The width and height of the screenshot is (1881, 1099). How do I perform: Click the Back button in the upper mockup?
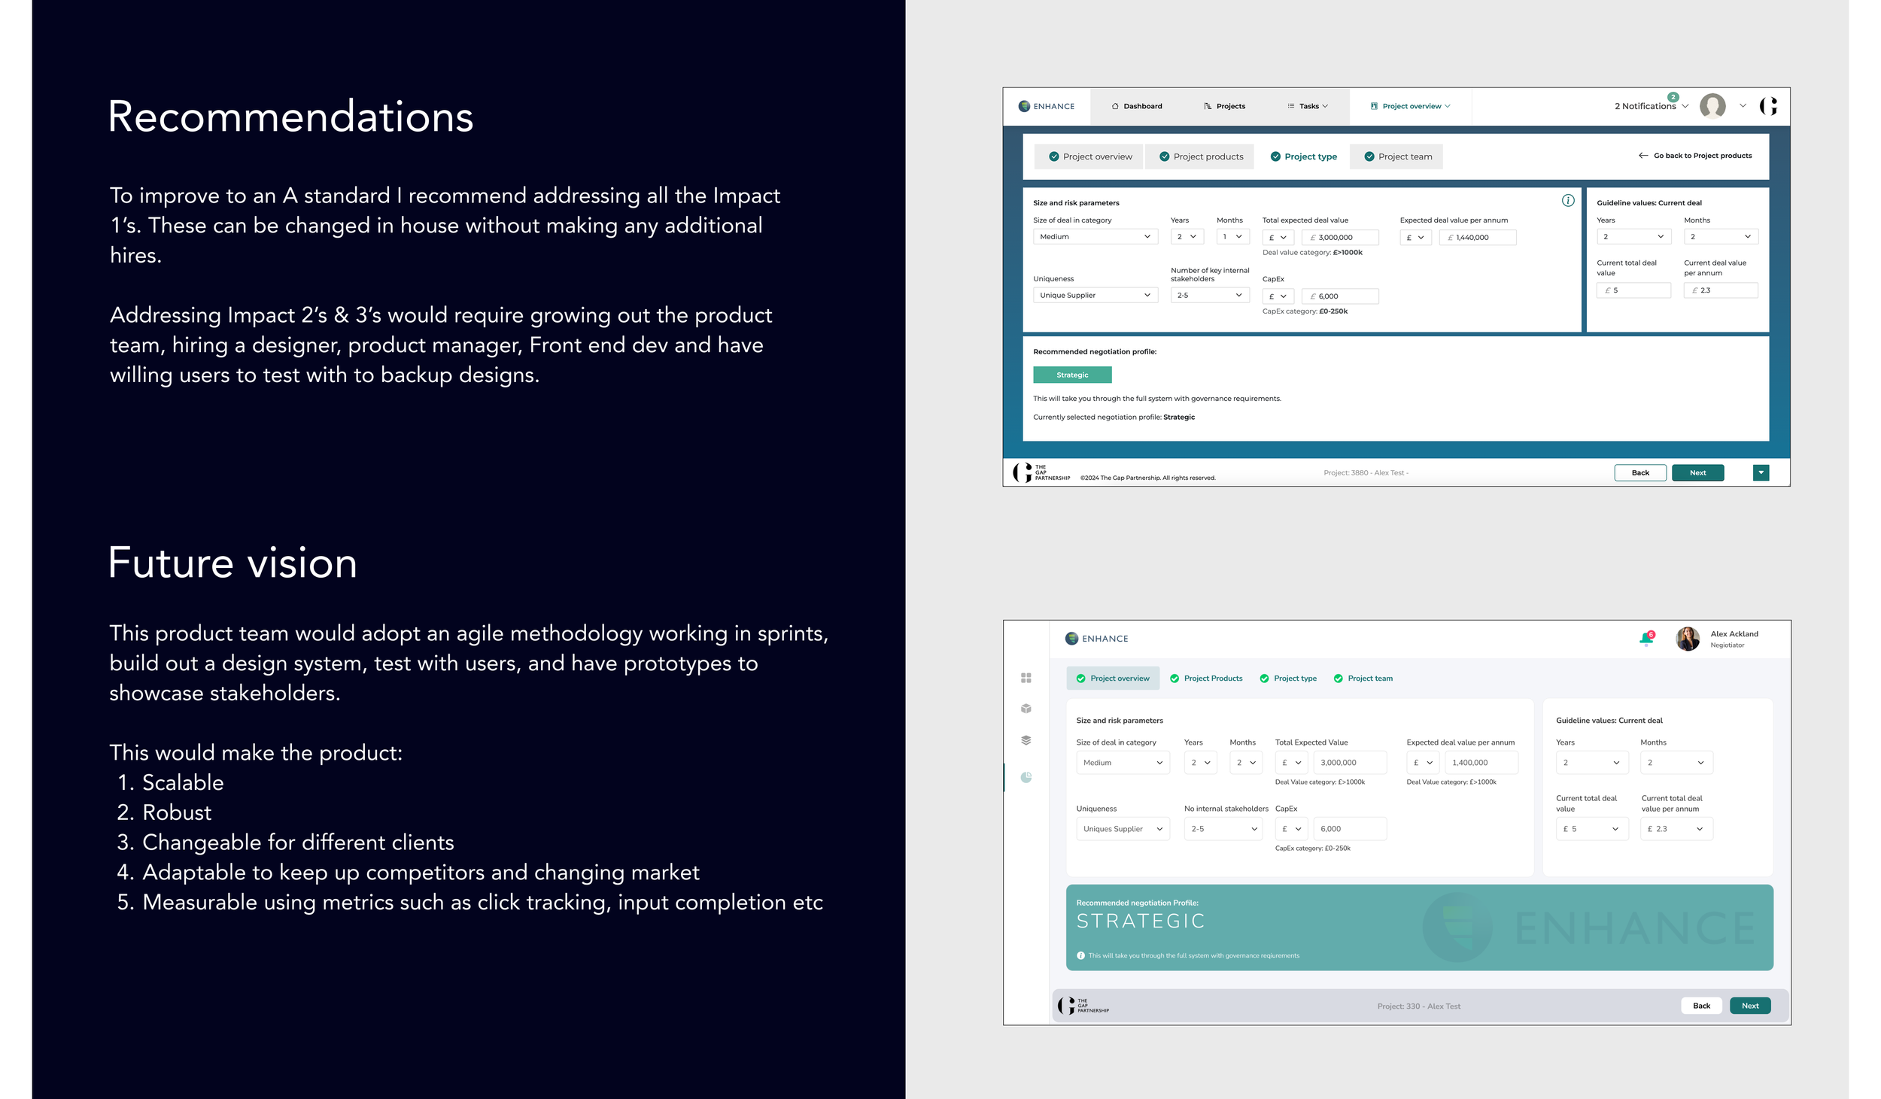tap(1640, 472)
